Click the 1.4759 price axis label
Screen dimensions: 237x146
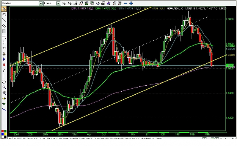[x=230, y=49]
